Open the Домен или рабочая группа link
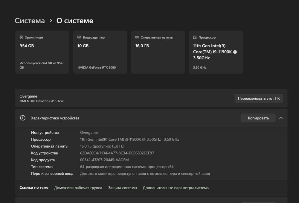 (x=78, y=188)
